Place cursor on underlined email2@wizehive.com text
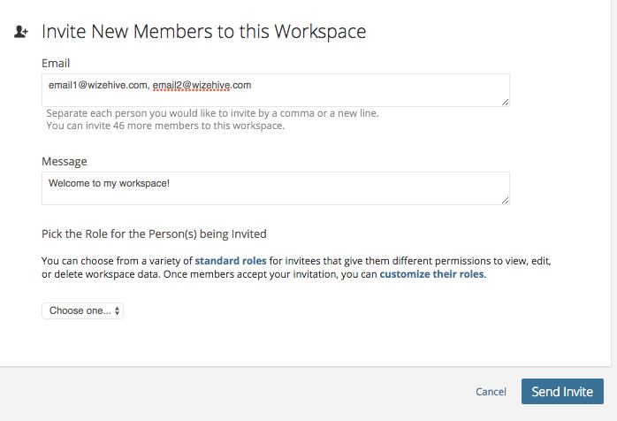 click(x=202, y=86)
